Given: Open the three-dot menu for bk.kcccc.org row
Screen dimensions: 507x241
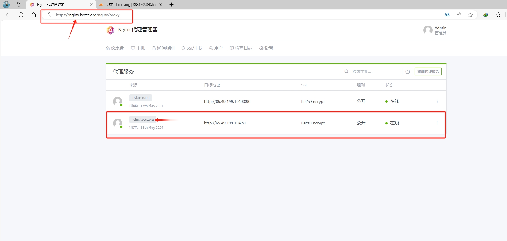Looking at the screenshot, I should click(437, 102).
